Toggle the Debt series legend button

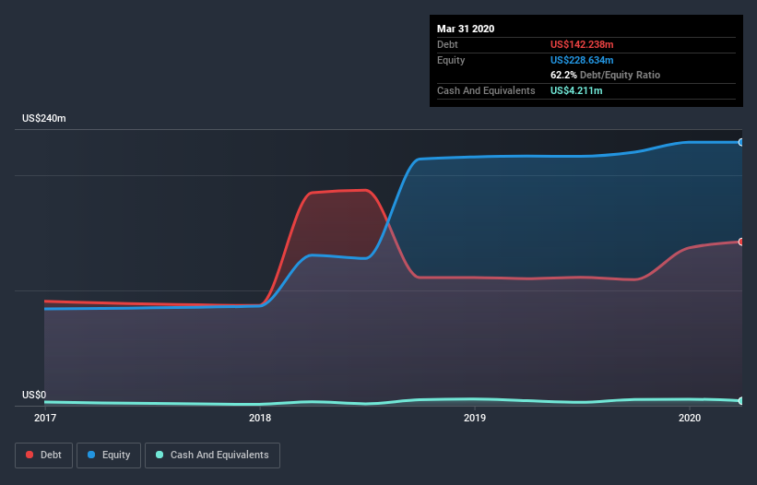(43, 455)
